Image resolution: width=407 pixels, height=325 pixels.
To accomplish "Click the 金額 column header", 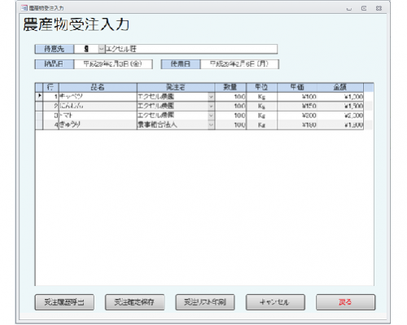I will click(x=340, y=87).
